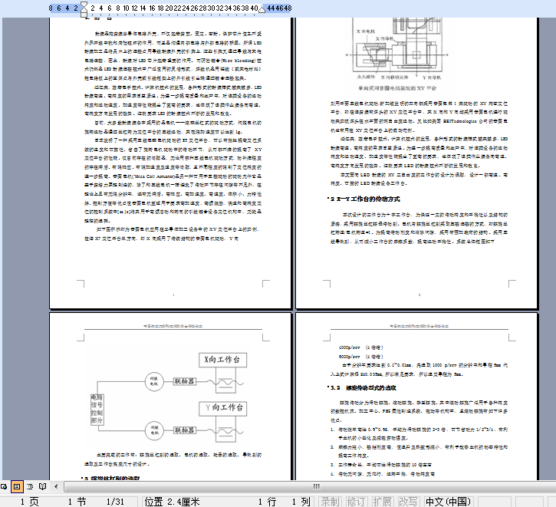
Task: Click 中文(中国) language indicator
Action: pos(448,502)
